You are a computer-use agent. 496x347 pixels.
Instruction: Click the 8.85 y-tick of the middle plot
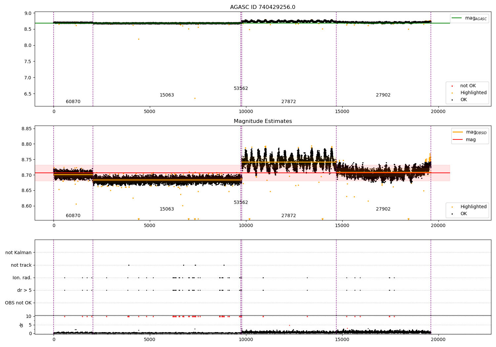coord(26,129)
